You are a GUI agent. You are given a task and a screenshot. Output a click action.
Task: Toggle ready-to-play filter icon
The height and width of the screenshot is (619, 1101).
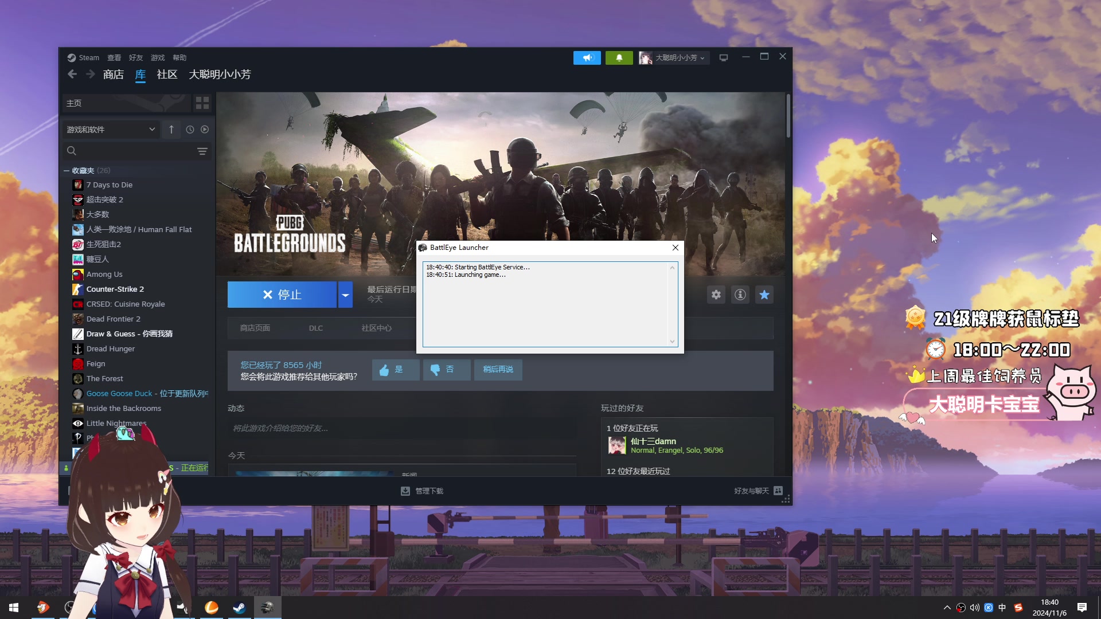(x=205, y=130)
